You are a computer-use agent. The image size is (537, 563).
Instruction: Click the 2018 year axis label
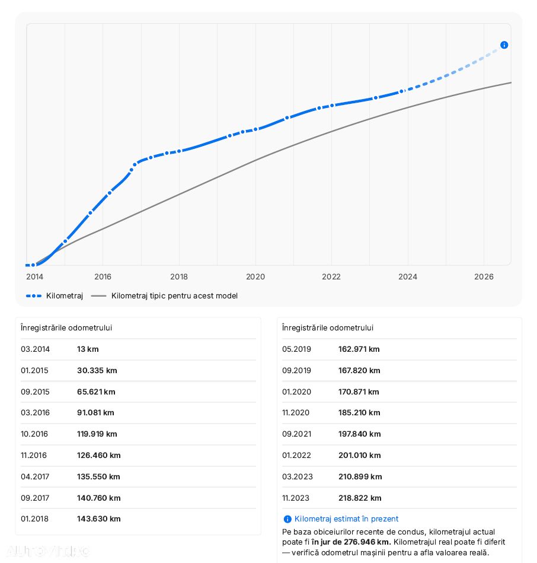click(x=179, y=276)
